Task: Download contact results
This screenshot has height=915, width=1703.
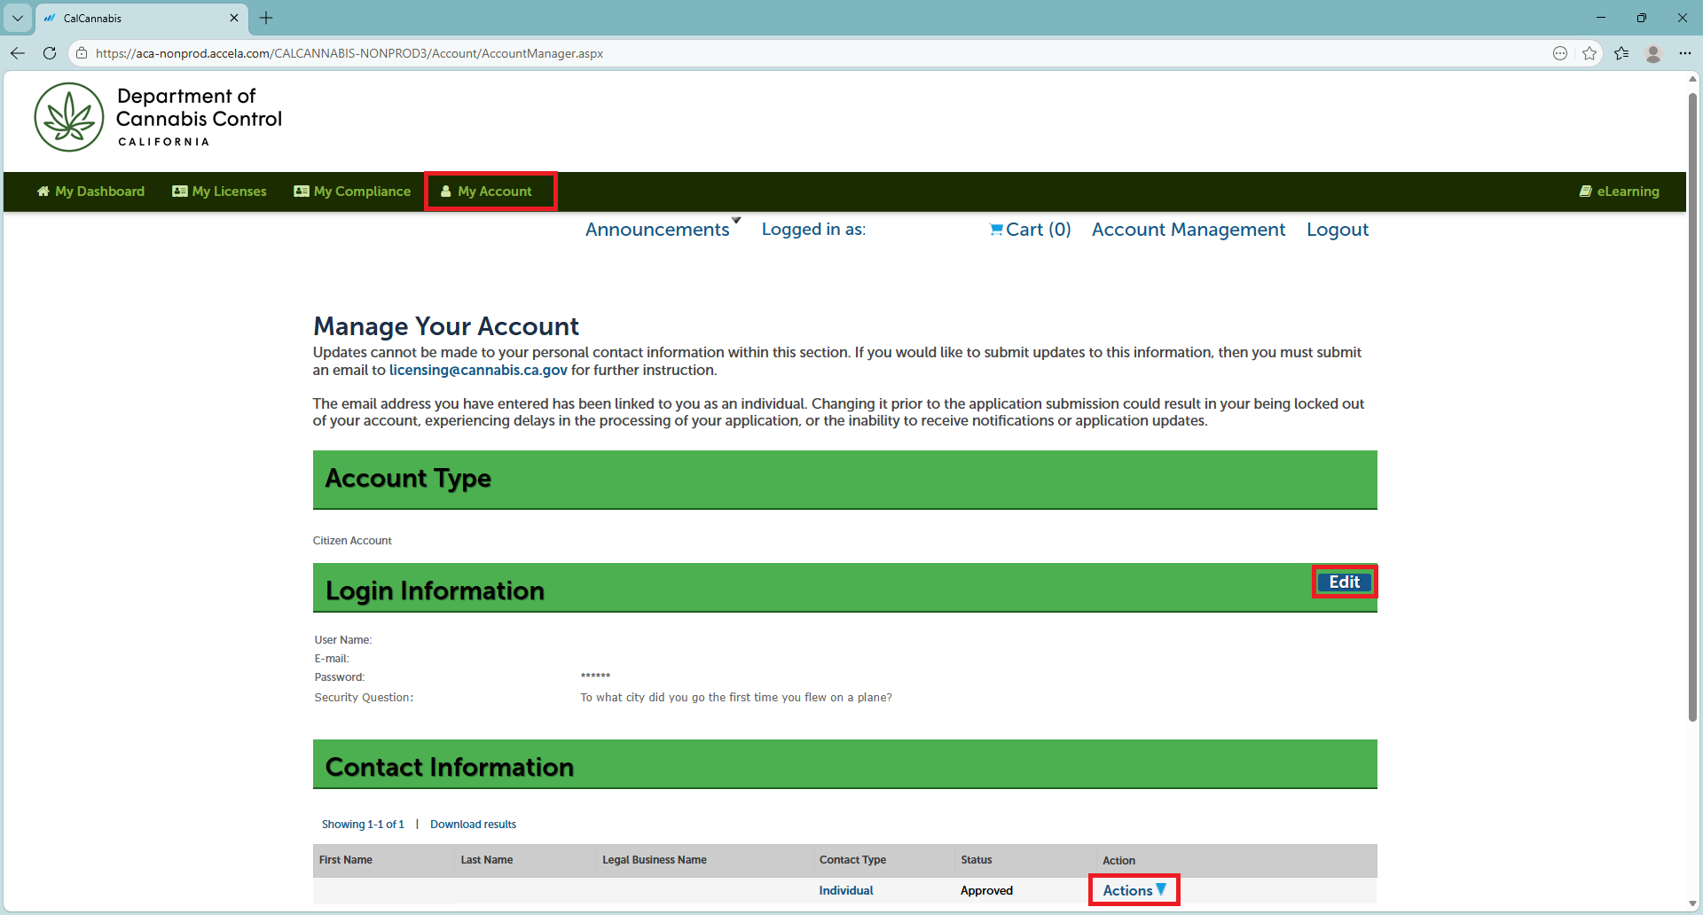Action: coord(473,825)
